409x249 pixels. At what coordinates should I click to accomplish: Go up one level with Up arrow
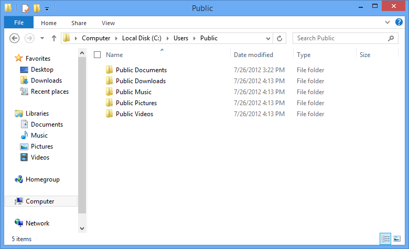(x=53, y=38)
